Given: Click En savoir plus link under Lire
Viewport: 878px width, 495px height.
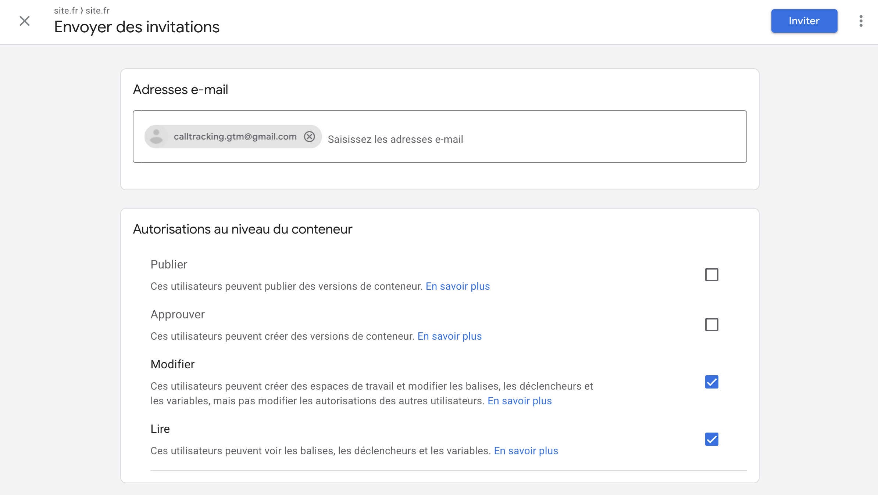Looking at the screenshot, I should [526, 451].
